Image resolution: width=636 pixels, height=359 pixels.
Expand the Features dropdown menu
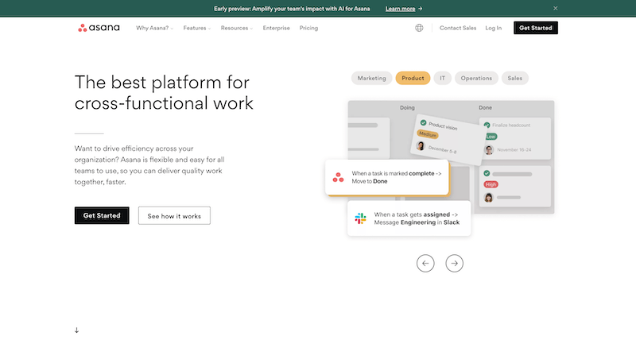coord(196,28)
